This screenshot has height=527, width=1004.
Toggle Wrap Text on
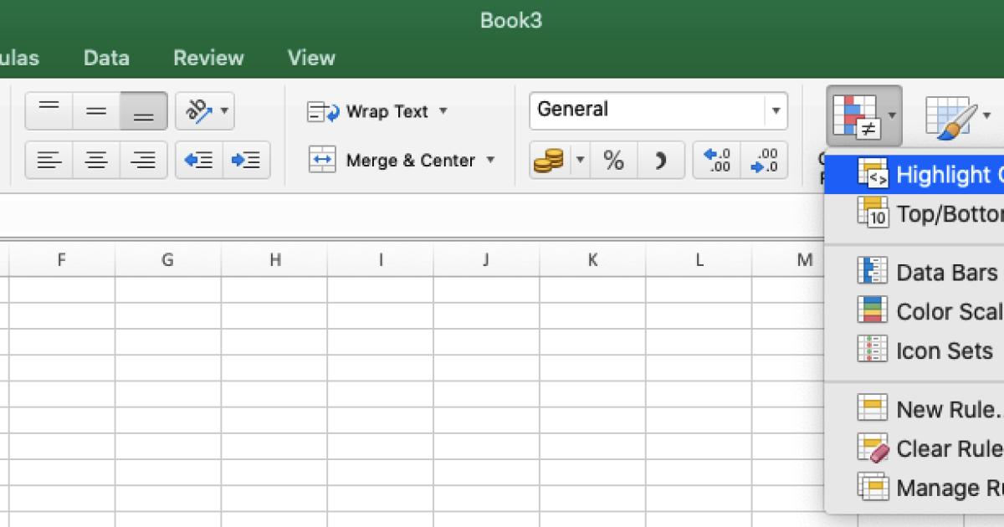[378, 110]
